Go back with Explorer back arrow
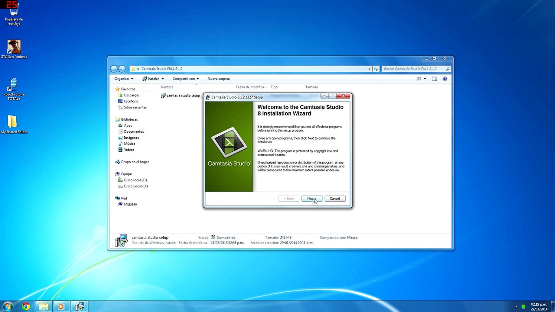The height and width of the screenshot is (312, 555). pyautogui.click(x=114, y=69)
